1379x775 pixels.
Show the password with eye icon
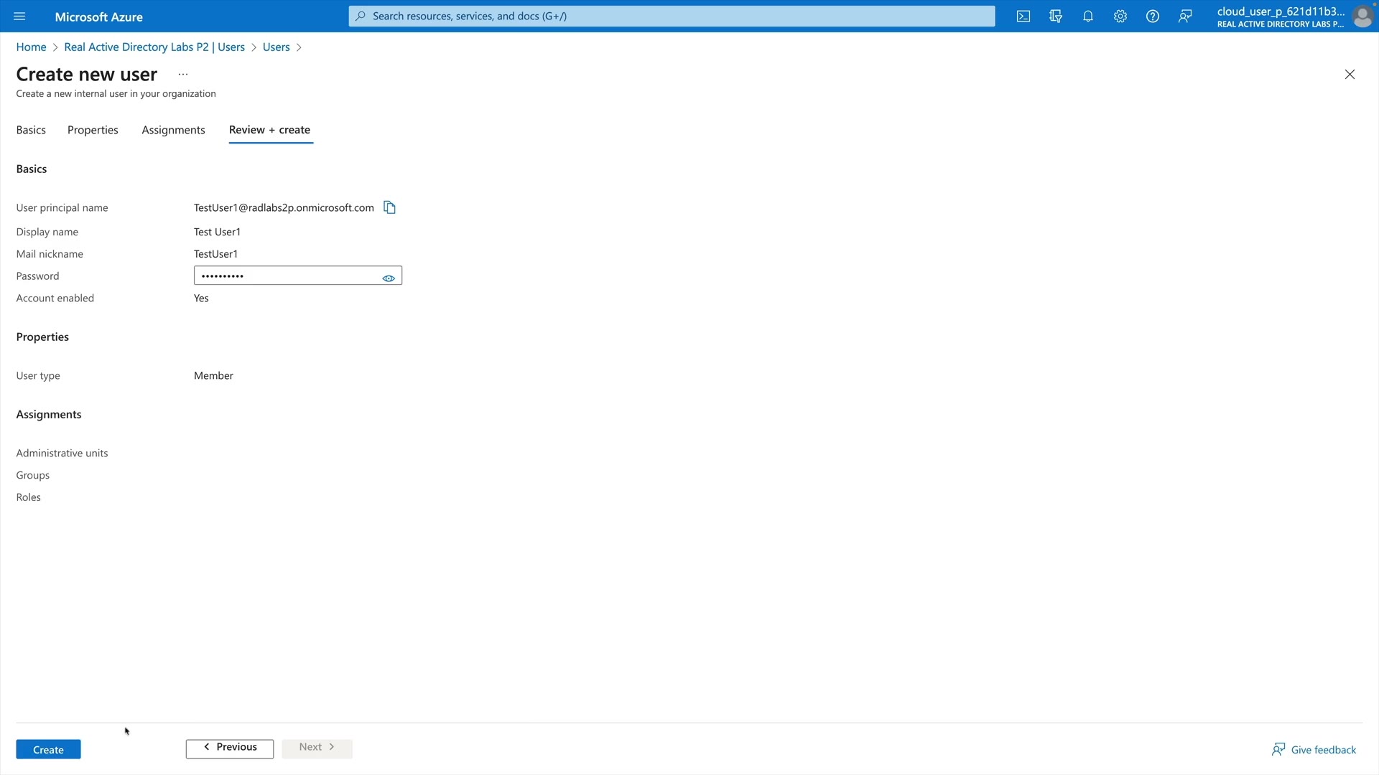point(389,278)
